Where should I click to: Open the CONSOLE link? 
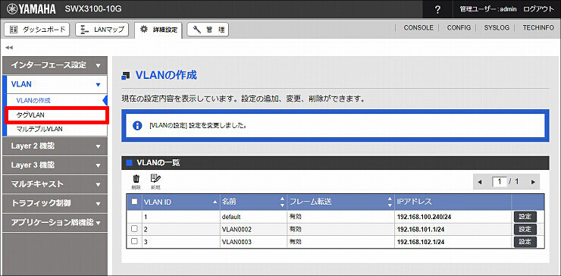tap(418, 28)
